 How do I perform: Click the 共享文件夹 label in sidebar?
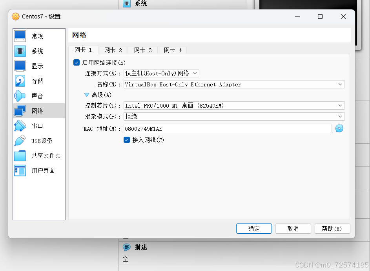click(x=46, y=156)
